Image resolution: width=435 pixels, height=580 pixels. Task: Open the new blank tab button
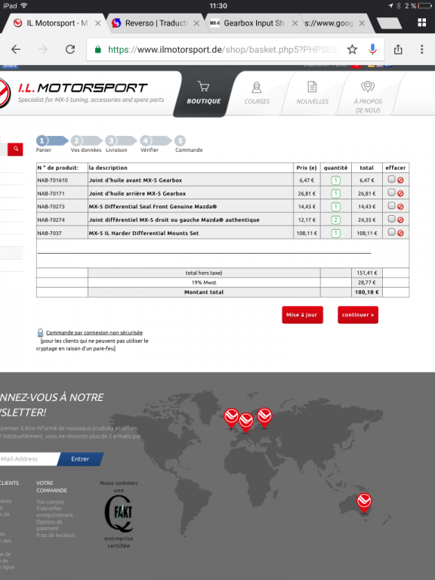click(389, 23)
